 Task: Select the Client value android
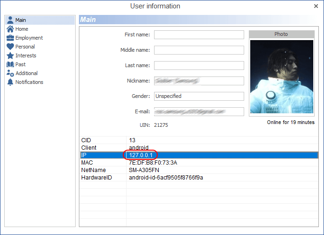pos(139,148)
